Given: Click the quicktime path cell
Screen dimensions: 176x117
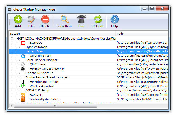Looking at the screenshot, I should 143,56.
